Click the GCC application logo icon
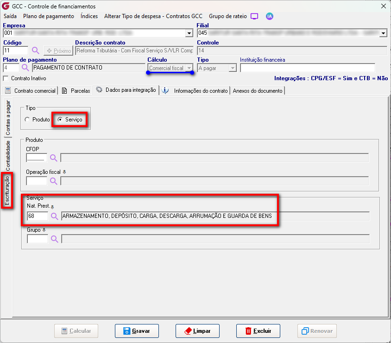Viewport: 391px width, 343px height. (6, 6)
